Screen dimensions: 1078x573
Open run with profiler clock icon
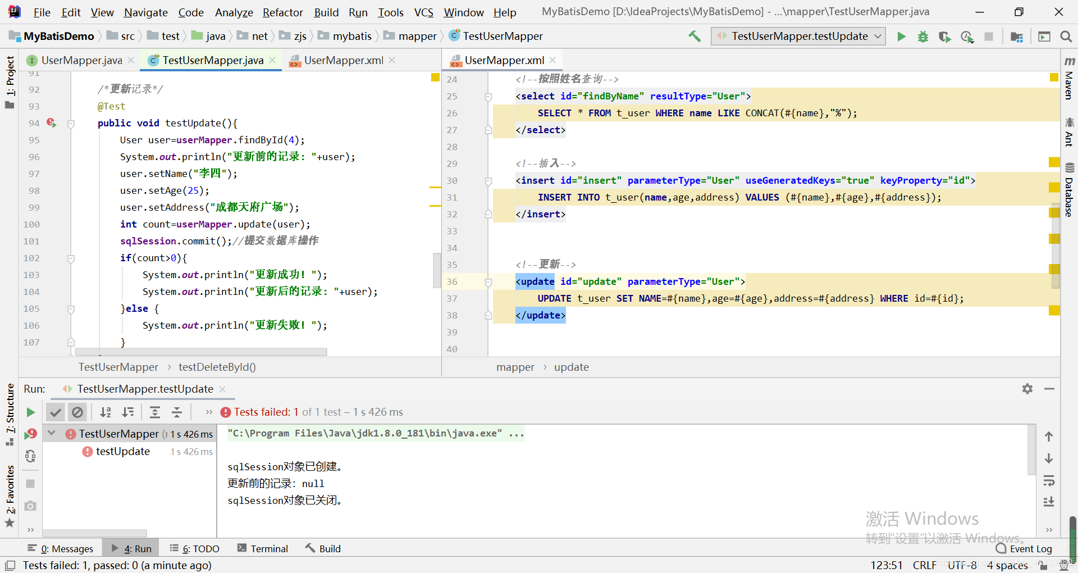point(967,37)
